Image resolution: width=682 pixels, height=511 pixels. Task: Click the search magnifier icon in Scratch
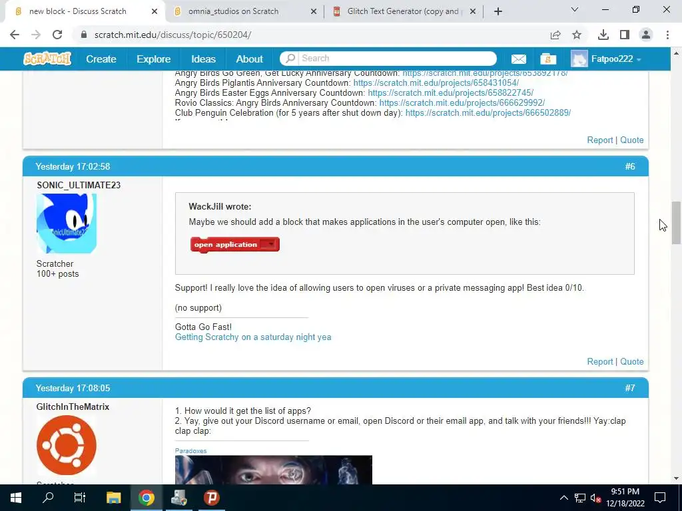pyautogui.click(x=290, y=59)
